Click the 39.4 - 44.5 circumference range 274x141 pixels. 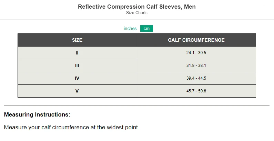196,78
